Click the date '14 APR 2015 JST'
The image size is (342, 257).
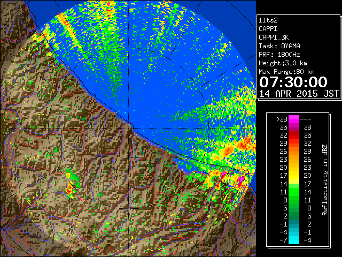pos(299,94)
